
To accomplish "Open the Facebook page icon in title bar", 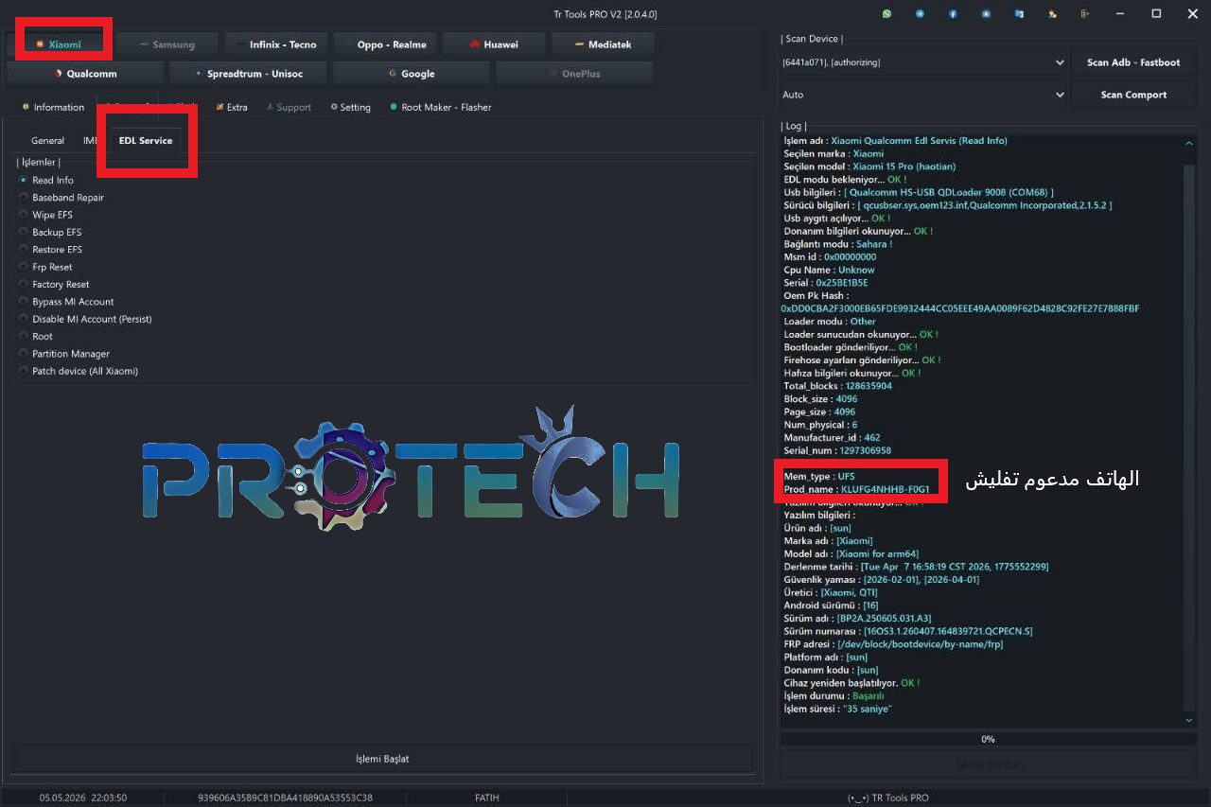I will (953, 14).
